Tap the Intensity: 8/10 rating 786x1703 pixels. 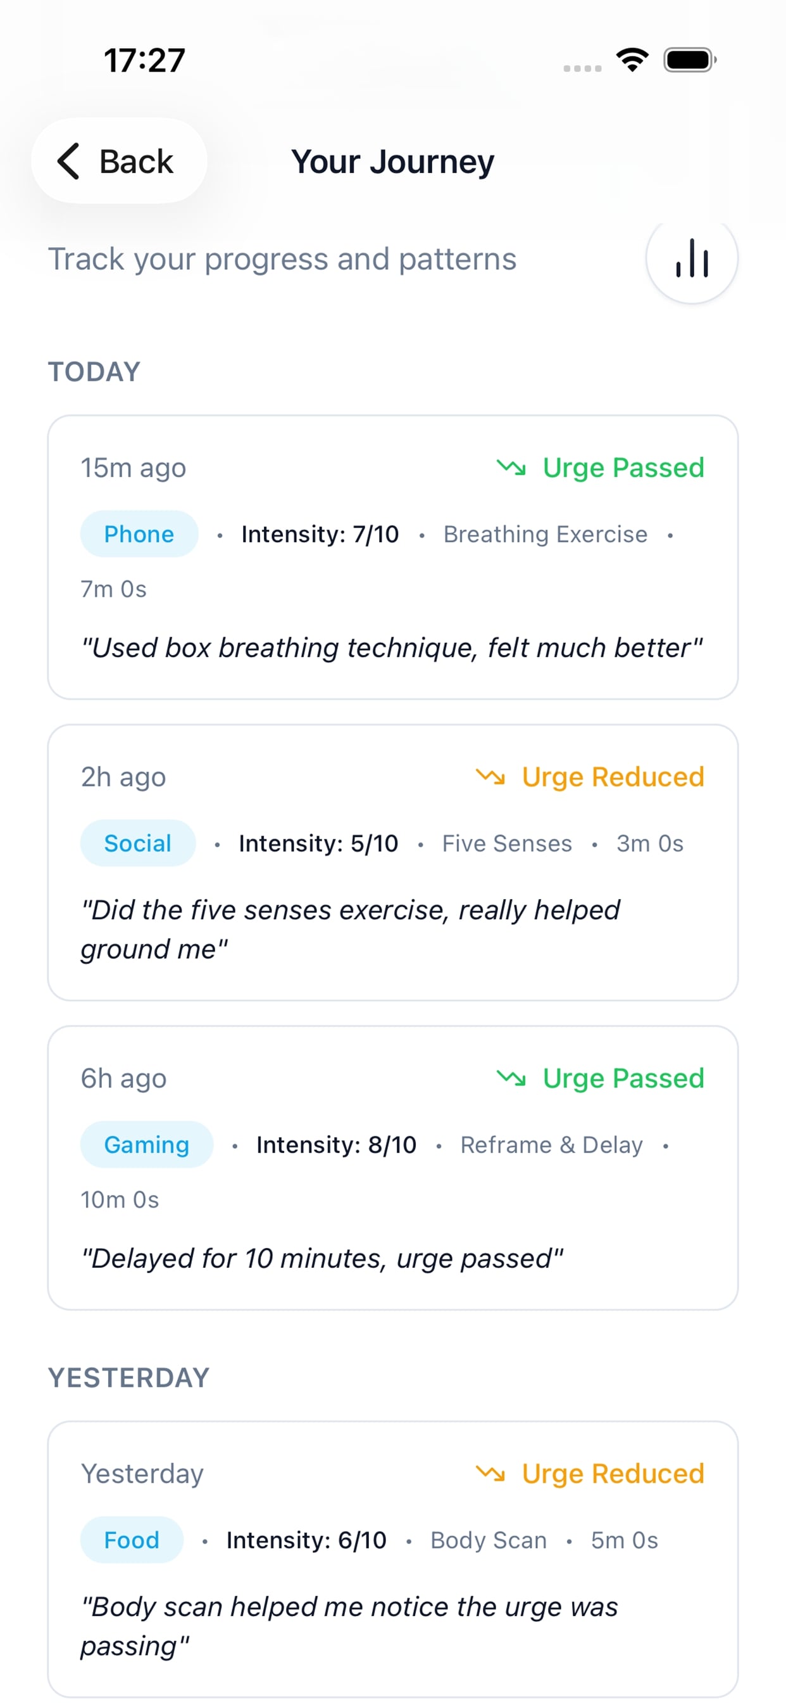pyautogui.click(x=336, y=1144)
